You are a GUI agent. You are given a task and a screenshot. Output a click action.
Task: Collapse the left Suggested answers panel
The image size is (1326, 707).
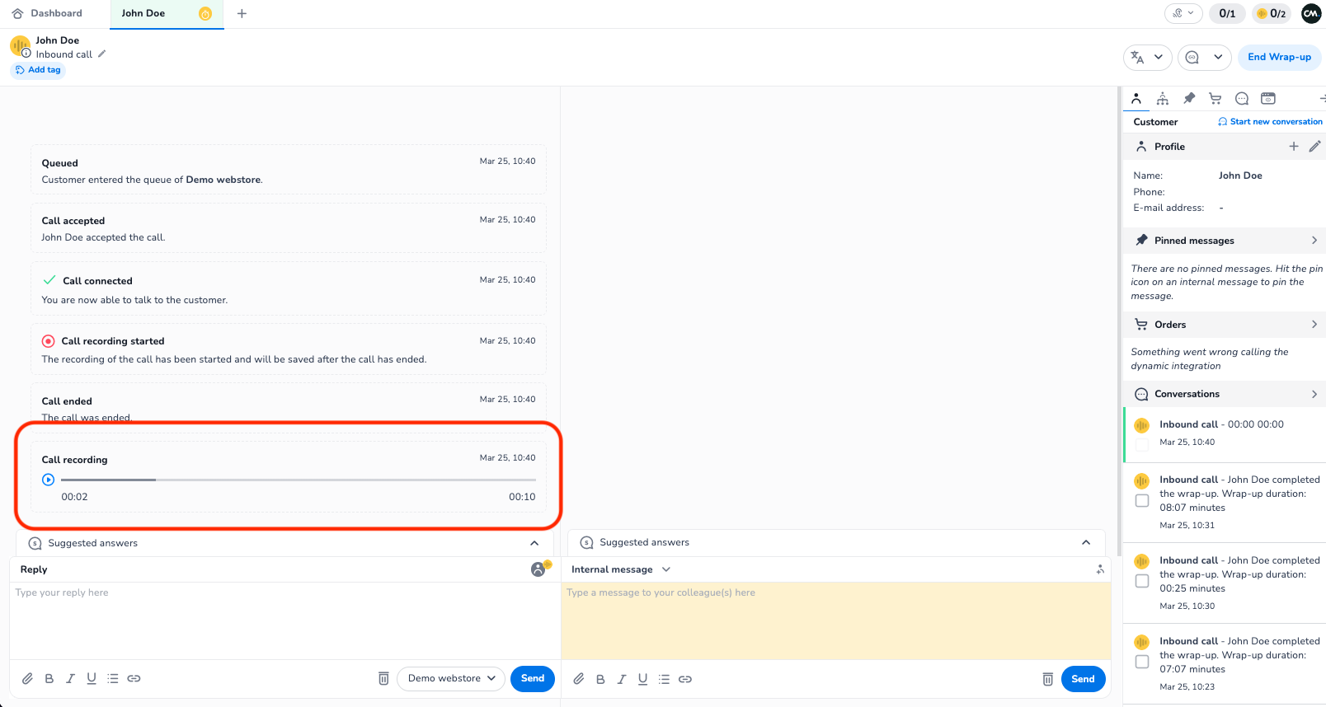point(534,543)
